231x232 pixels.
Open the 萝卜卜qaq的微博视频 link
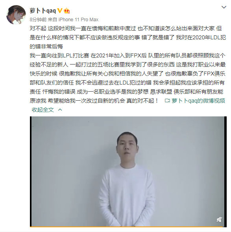(x=198, y=101)
